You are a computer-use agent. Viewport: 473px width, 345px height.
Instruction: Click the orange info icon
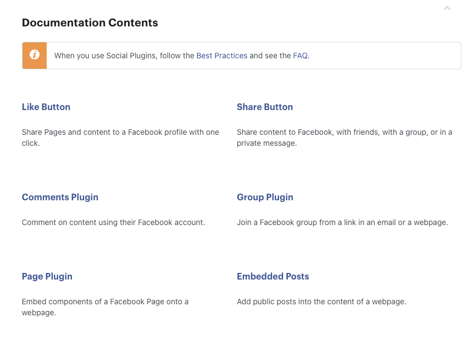pyautogui.click(x=35, y=54)
